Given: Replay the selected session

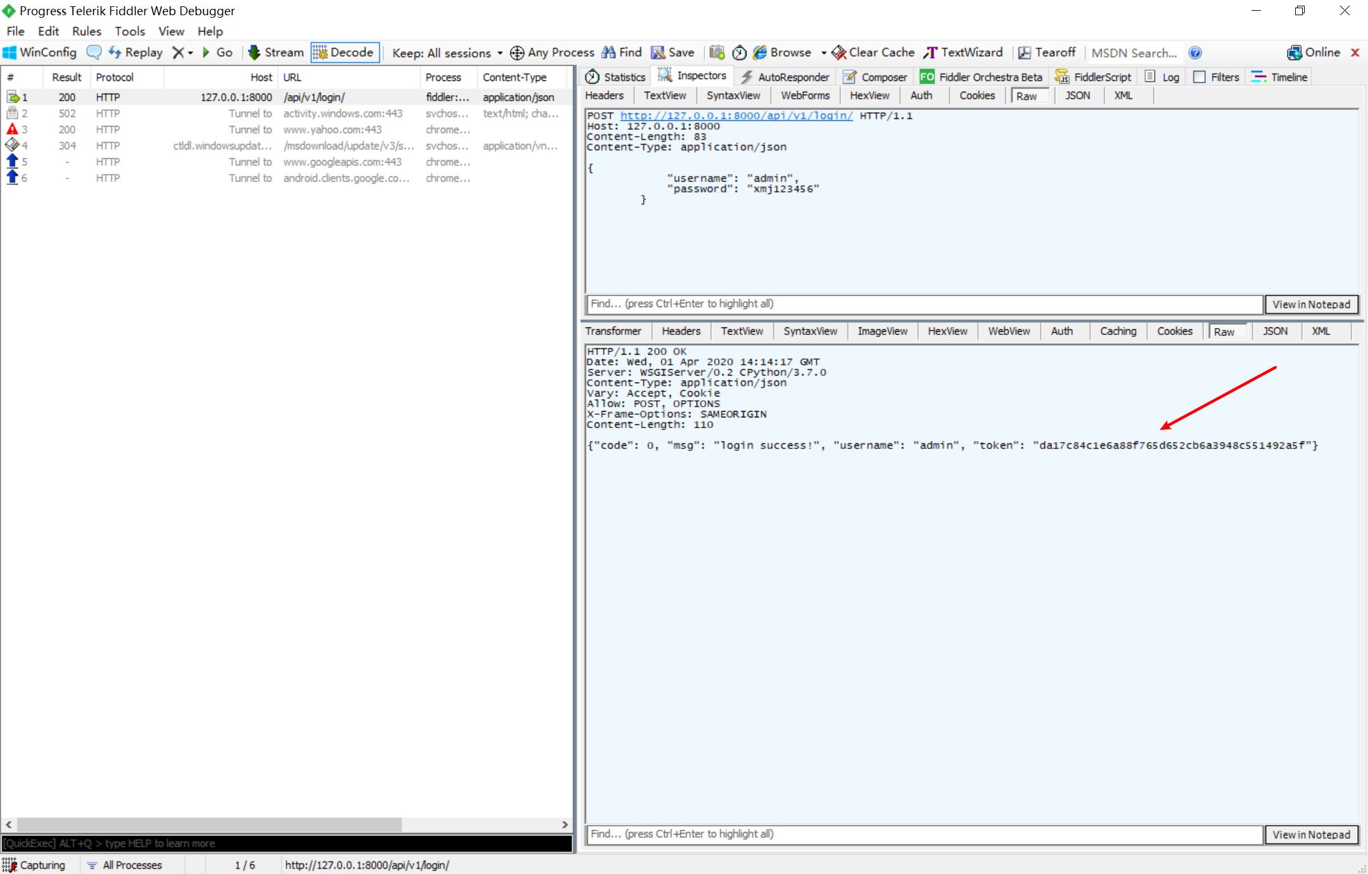Looking at the screenshot, I should tap(136, 53).
